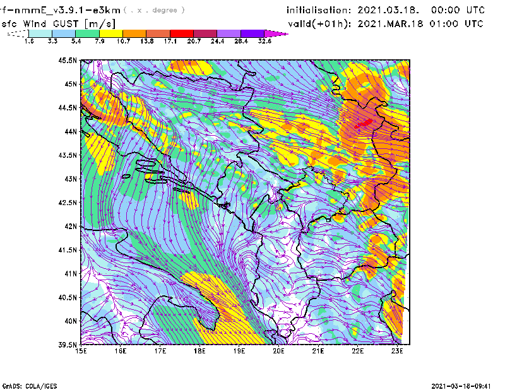Click the lightest cyan legend swatch above 1.6
This screenshot has width=505, height=390.
click(x=40, y=33)
